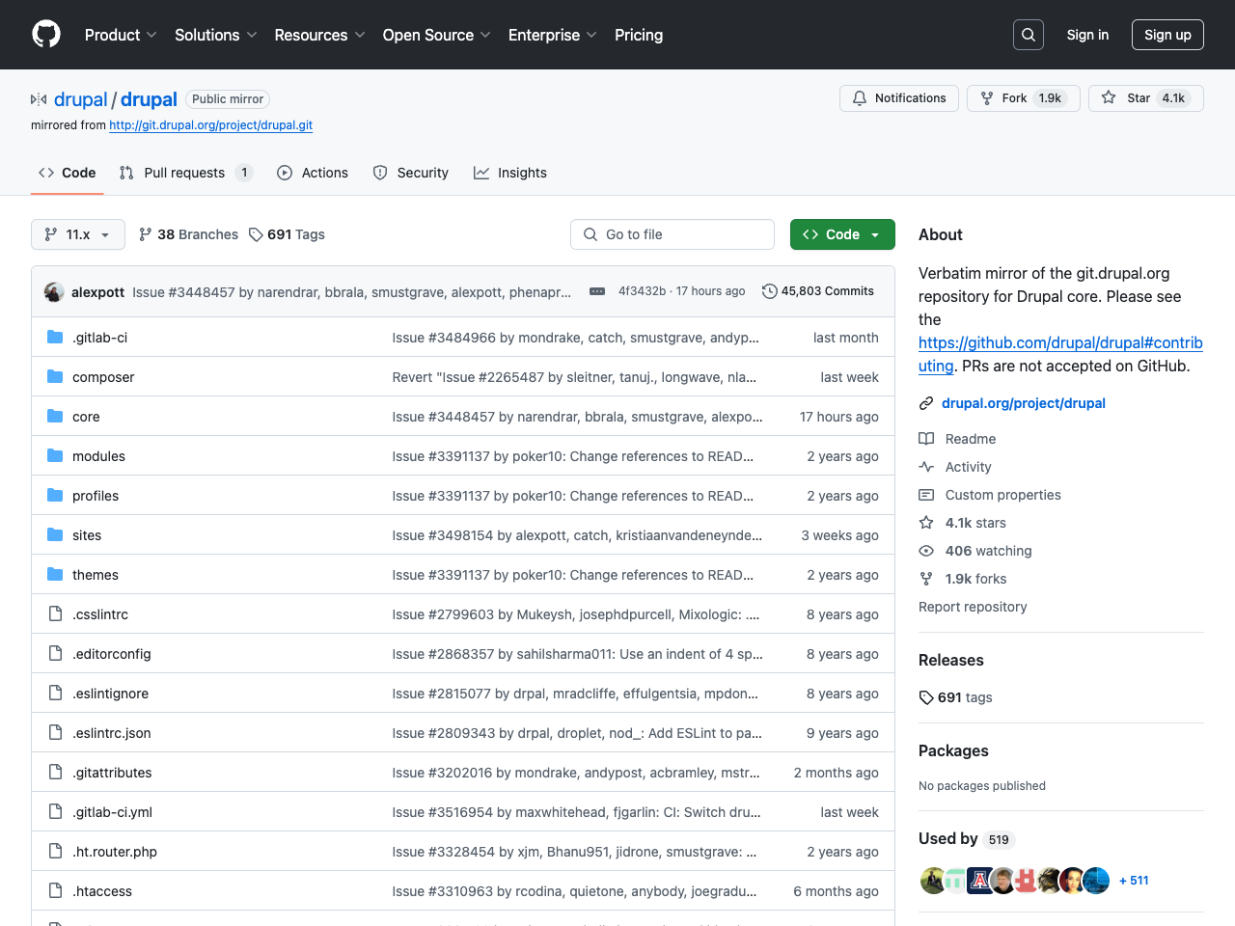Open the green Code dropdown
1235x926 pixels.
click(842, 234)
